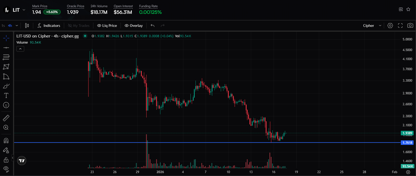Take a chart snapshot with camera

(x=410, y=26)
